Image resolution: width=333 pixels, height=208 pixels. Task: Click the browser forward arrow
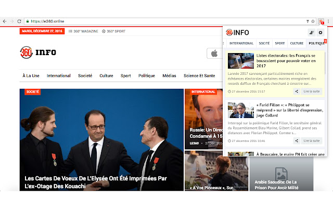[12, 21]
